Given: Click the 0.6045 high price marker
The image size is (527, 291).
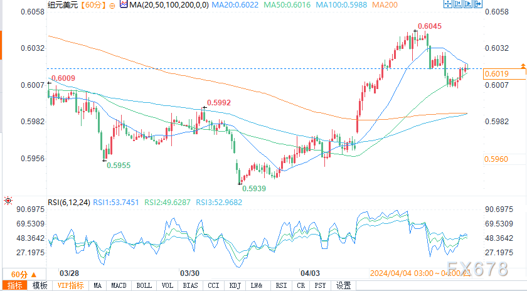Looking at the screenshot, I should click(x=430, y=26).
